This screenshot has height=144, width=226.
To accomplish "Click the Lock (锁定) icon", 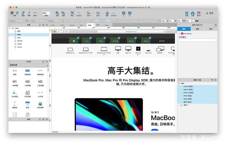I will click(x=107, y=14).
